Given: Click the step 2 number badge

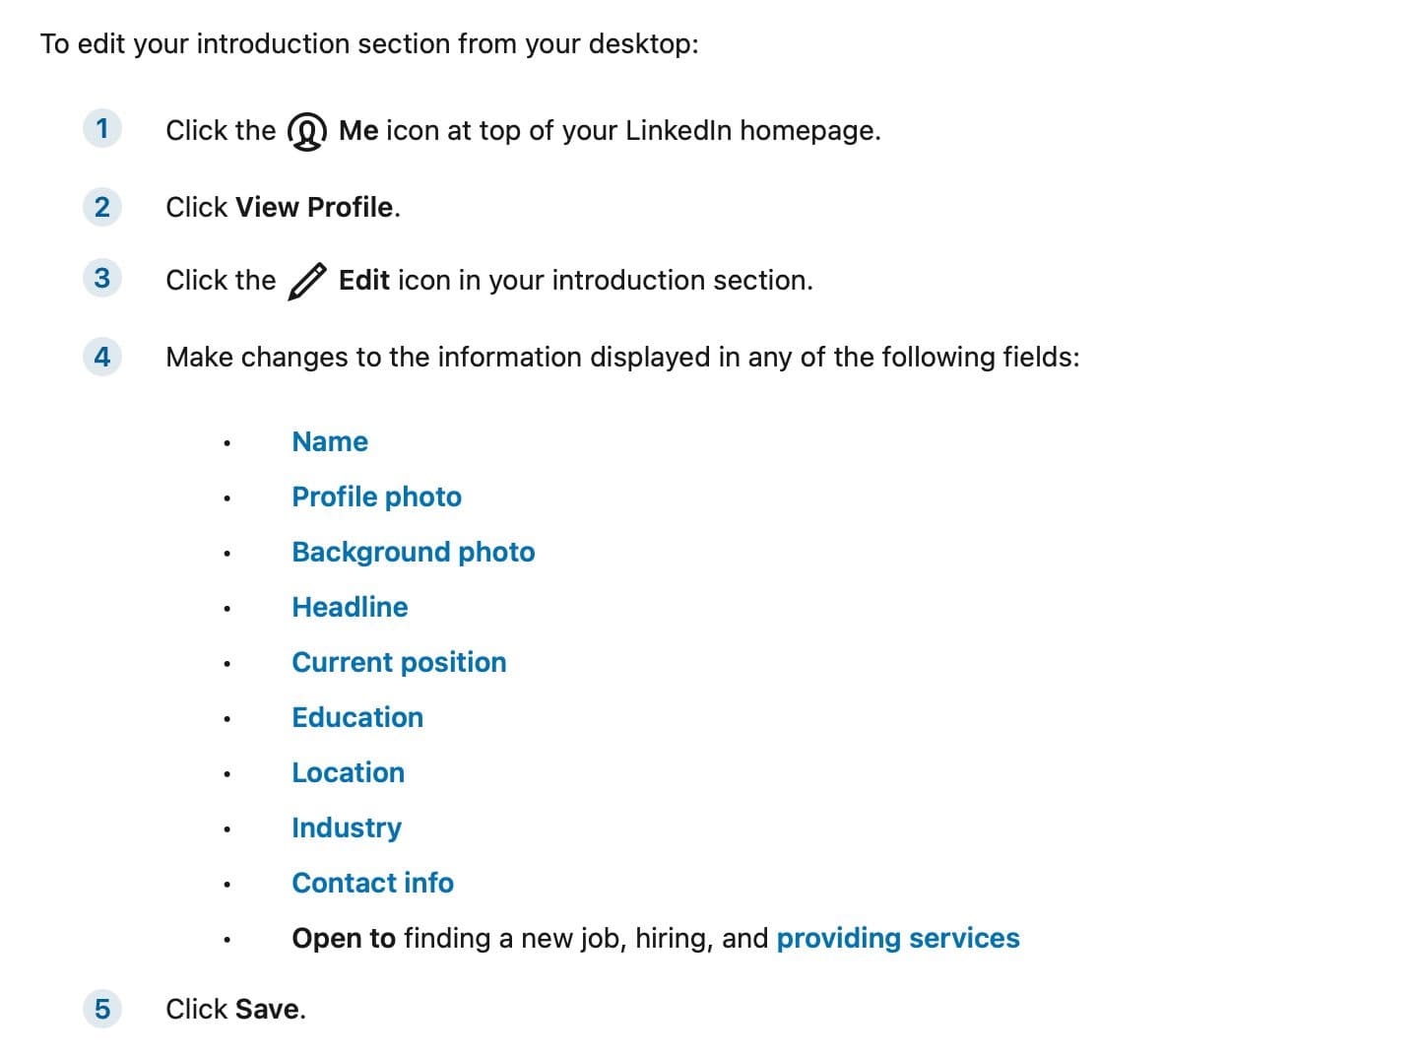Looking at the screenshot, I should pos(101,207).
